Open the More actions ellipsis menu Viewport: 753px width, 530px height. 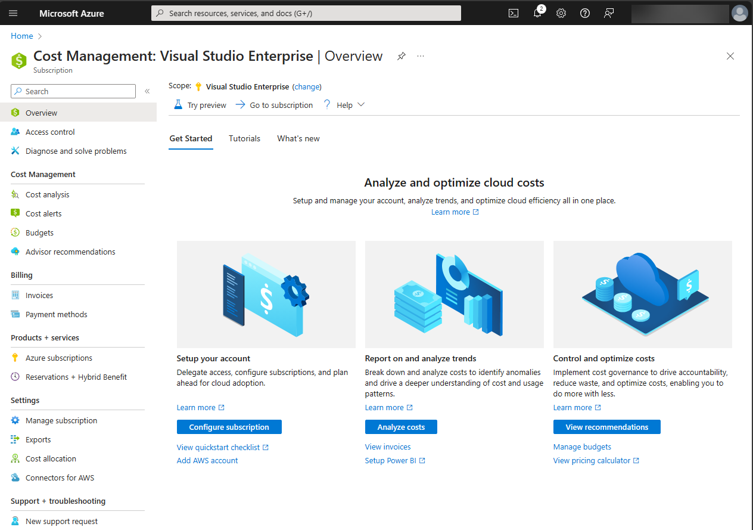pyautogui.click(x=421, y=55)
